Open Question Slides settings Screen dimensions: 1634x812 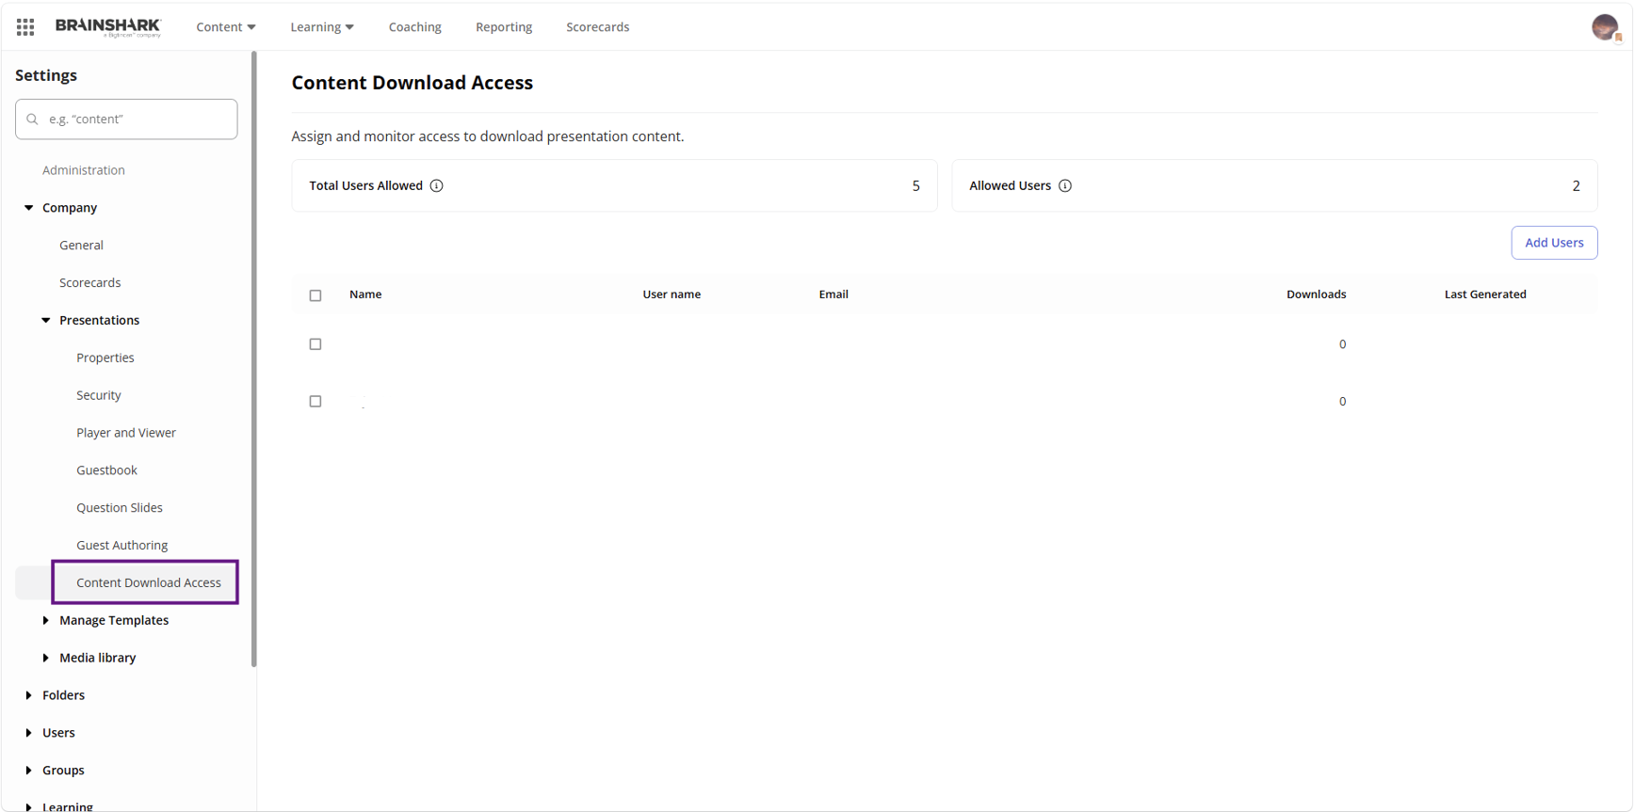pos(120,508)
